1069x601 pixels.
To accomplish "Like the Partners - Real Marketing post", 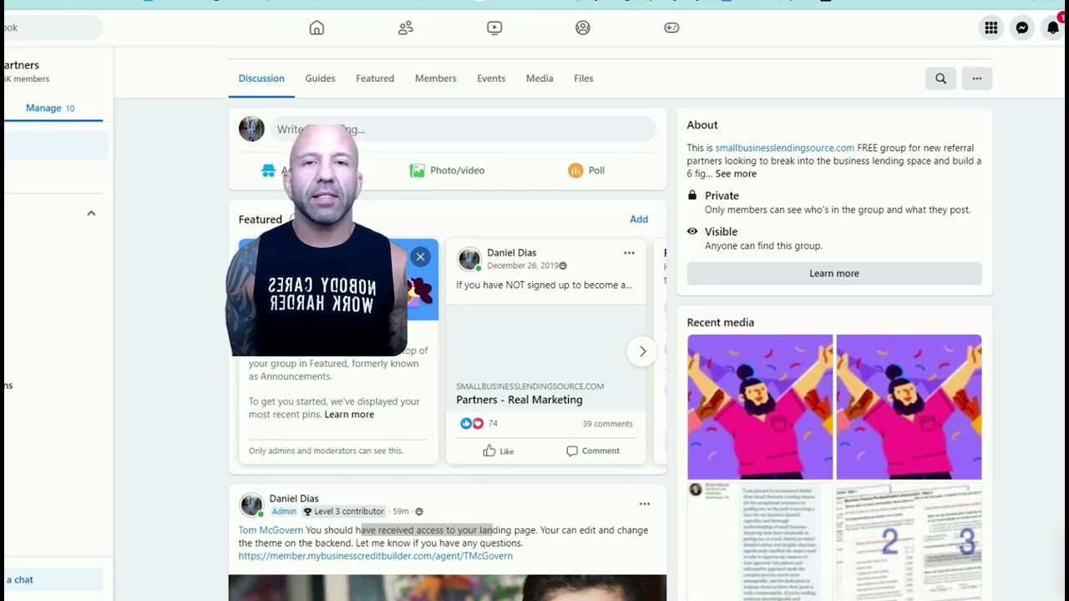I will (499, 451).
